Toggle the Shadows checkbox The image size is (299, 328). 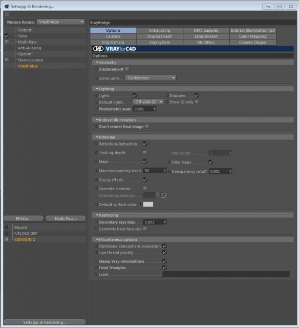click(197, 95)
